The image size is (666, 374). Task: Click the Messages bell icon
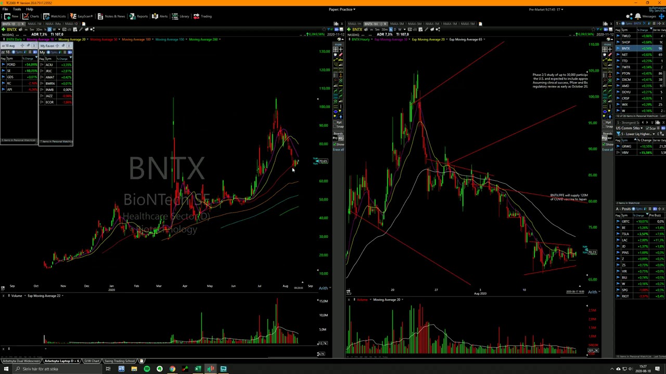tap(638, 16)
